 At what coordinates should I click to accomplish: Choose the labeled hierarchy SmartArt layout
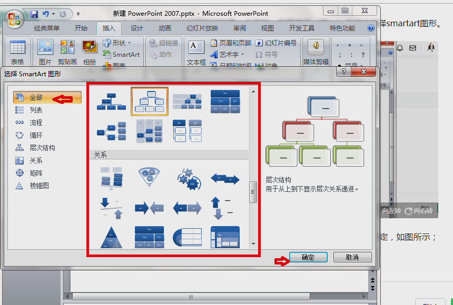click(187, 101)
